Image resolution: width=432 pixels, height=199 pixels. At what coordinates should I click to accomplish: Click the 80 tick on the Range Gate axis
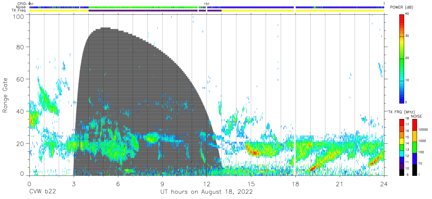pos(21,47)
